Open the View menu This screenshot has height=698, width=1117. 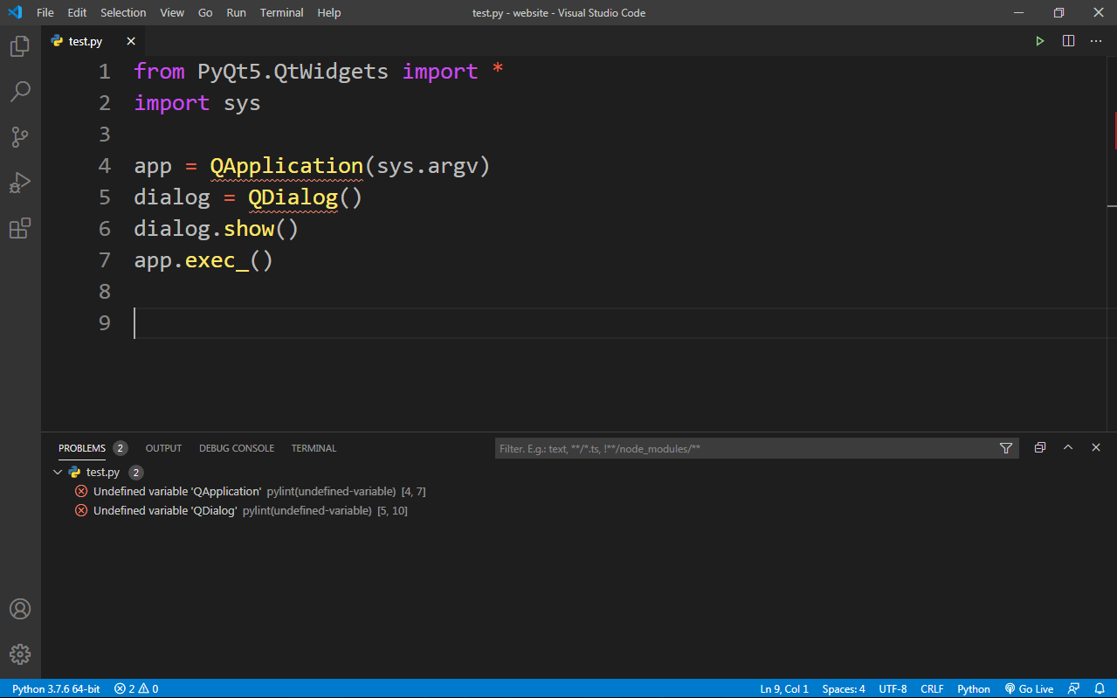pyautogui.click(x=172, y=12)
